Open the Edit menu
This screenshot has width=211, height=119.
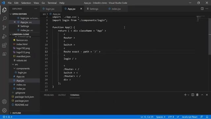click(16, 3)
